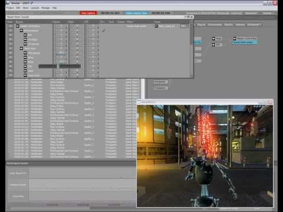Switch to the Environments tab

coord(215,25)
